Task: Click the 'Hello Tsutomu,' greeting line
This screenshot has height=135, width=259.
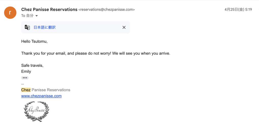Action: [x=34, y=41]
